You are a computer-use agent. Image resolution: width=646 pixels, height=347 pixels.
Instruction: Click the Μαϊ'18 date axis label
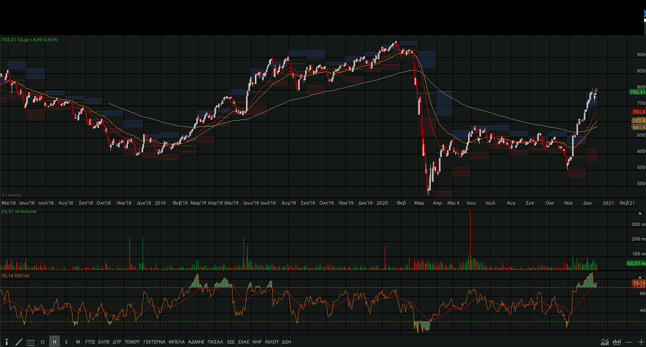pos(8,203)
